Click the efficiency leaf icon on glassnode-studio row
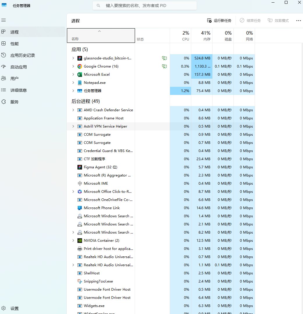The width and height of the screenshot is (303, 314). (x=164, y=58)
